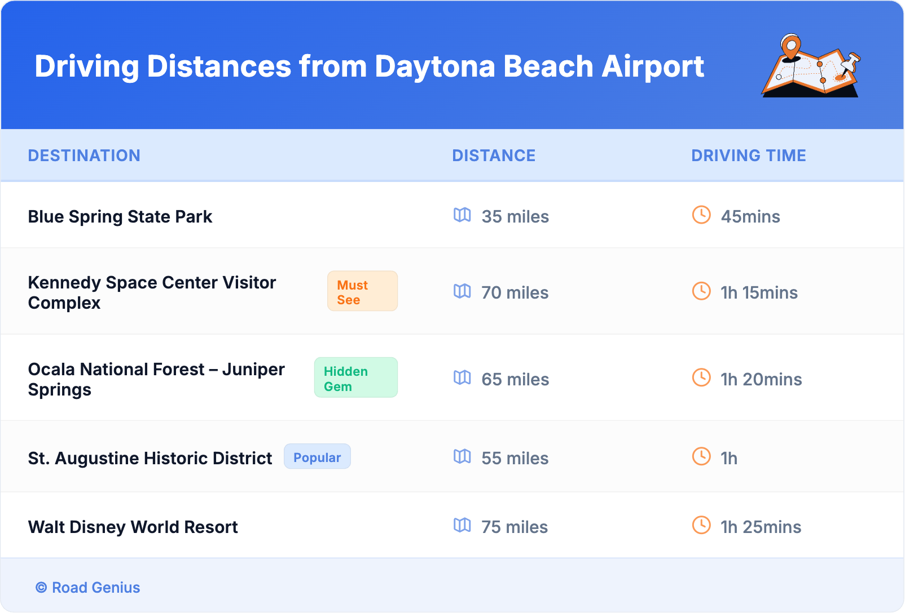
Task: Select the map icon next to 75 miles
Action: coord(463,526)
